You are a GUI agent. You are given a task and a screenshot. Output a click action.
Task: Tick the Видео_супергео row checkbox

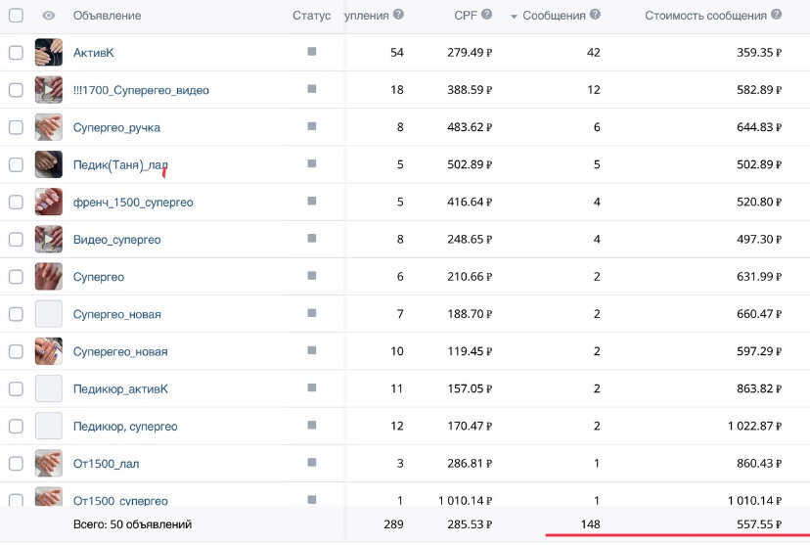click(x=16, y=239)
